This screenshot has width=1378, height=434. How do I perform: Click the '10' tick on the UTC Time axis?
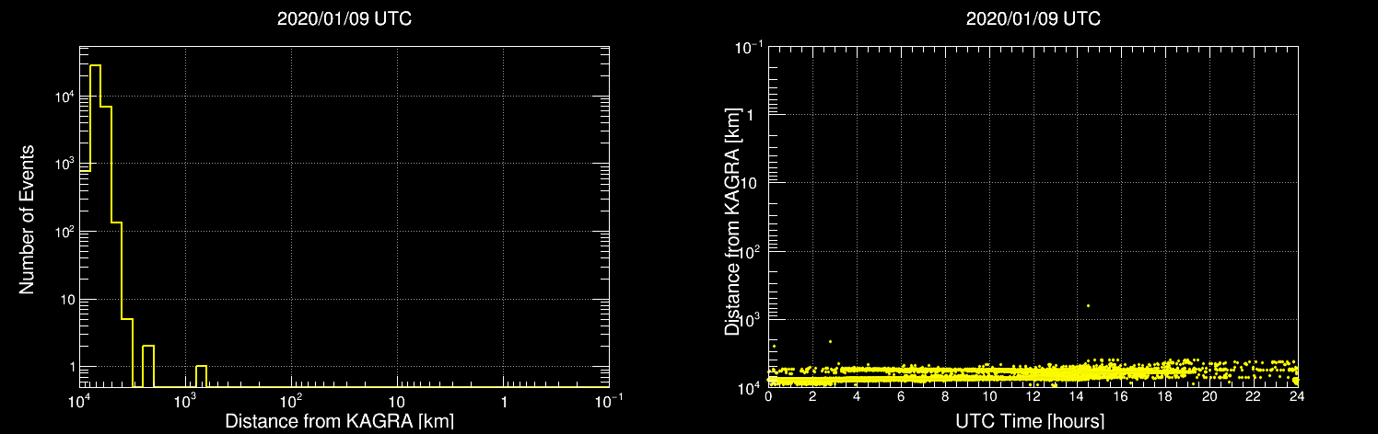click(990, 396)
